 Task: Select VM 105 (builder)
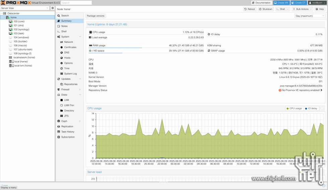(x=20, y=41)
